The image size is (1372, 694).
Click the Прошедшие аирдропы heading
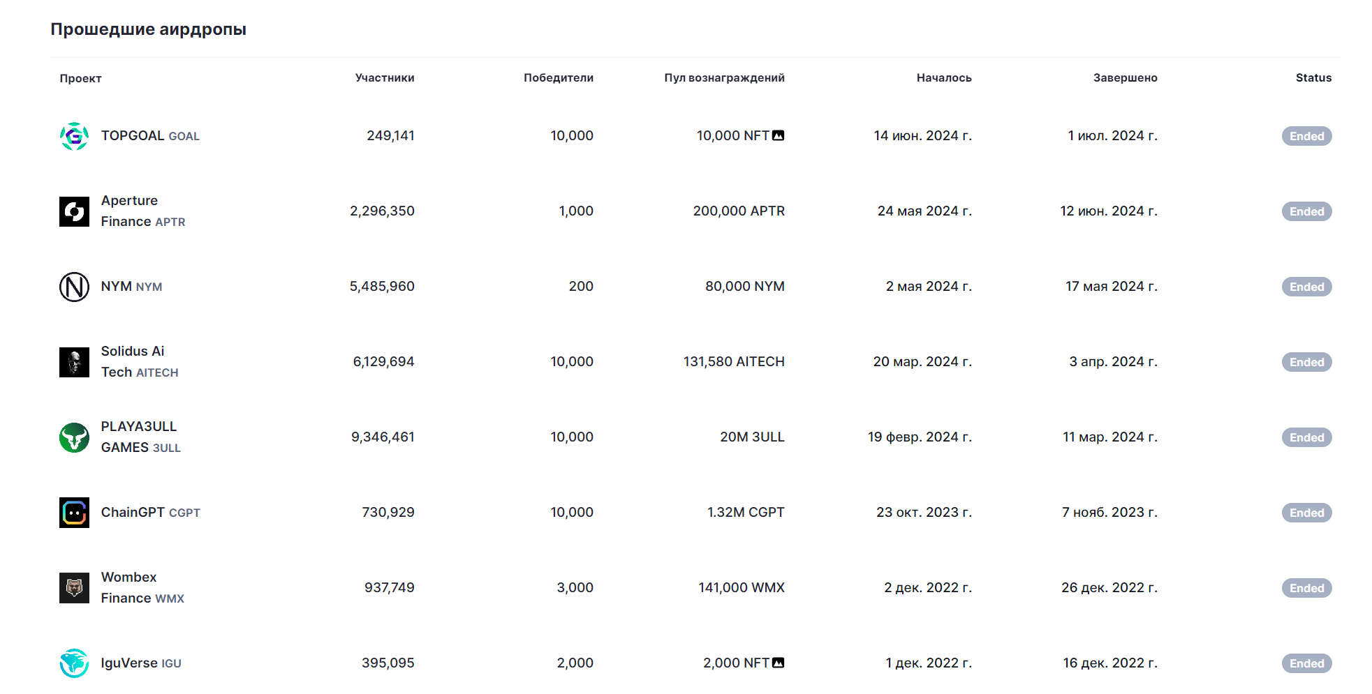[x=147, y=29]
